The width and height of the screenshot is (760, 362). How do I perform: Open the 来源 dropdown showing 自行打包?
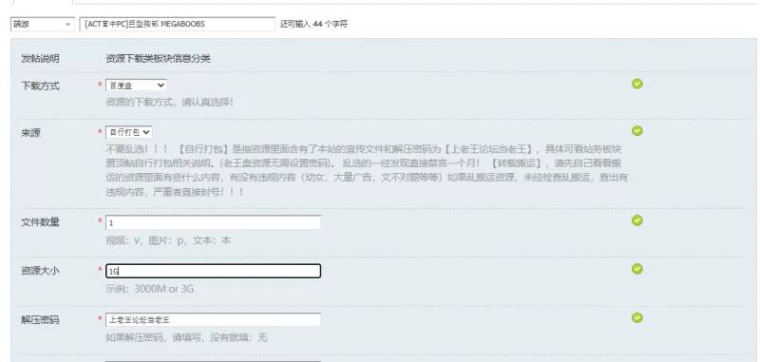pos(129,132)
